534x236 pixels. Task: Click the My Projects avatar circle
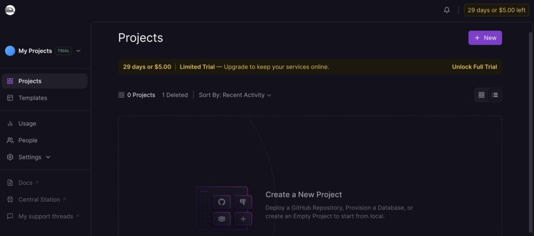(x=10, y=51)
